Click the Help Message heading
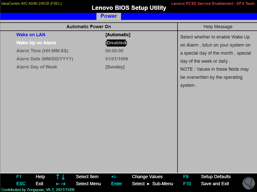The height and width of the screenshot is (192, 257). (x=218, y=27)
